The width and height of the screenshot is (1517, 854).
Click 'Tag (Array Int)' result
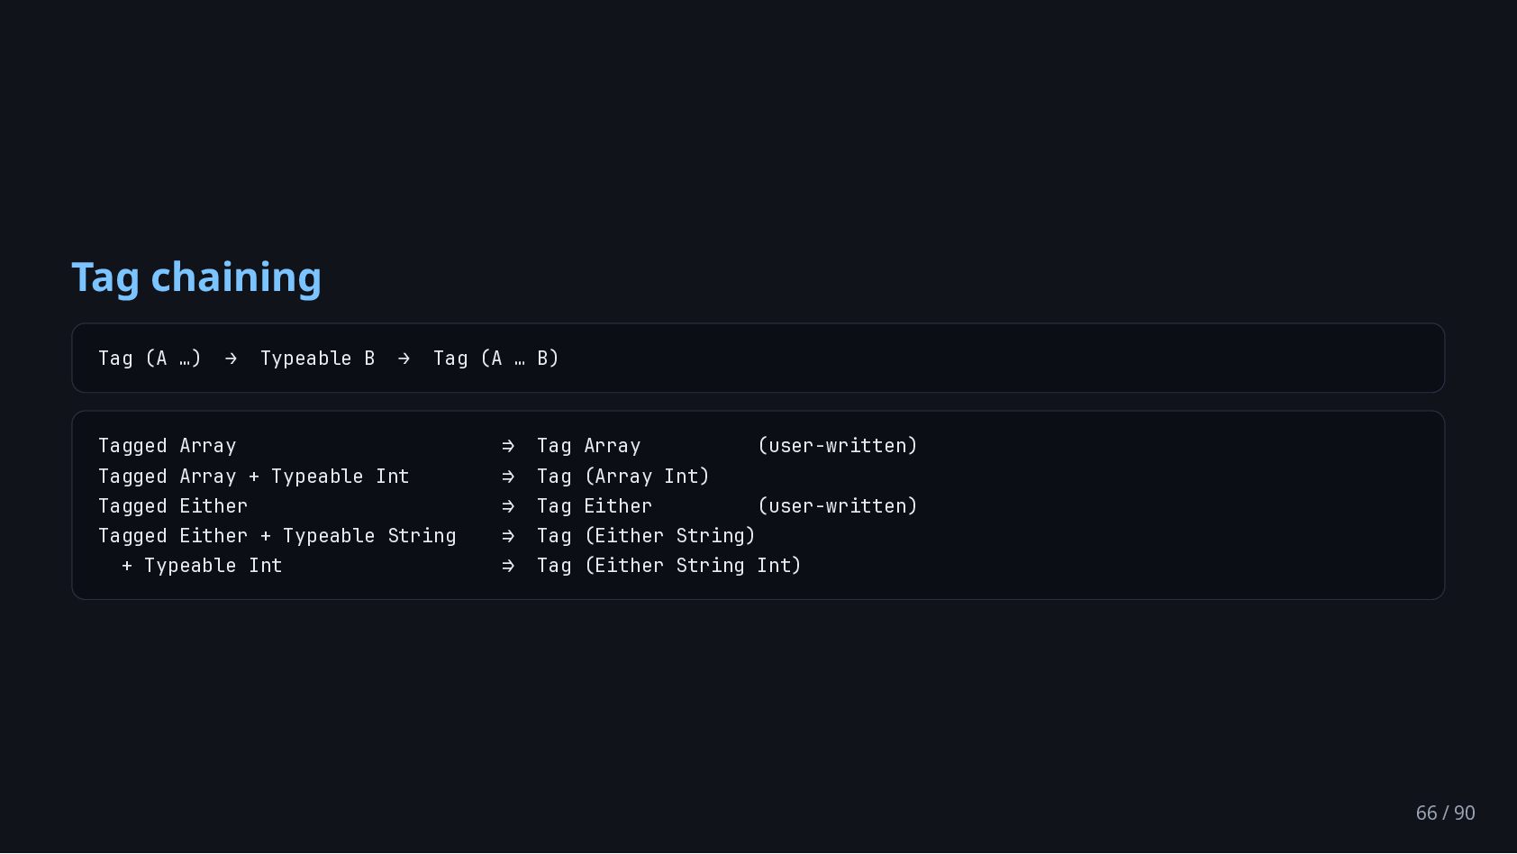[x=623, y=477]
